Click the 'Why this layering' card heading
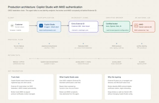159x103 pixels. click(x=114, y=77)
